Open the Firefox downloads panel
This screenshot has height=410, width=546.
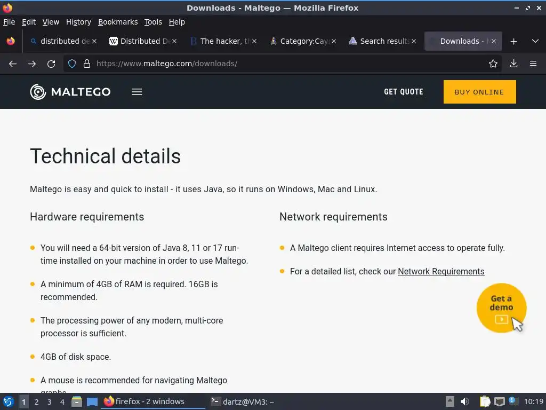(x=513, y=64)
